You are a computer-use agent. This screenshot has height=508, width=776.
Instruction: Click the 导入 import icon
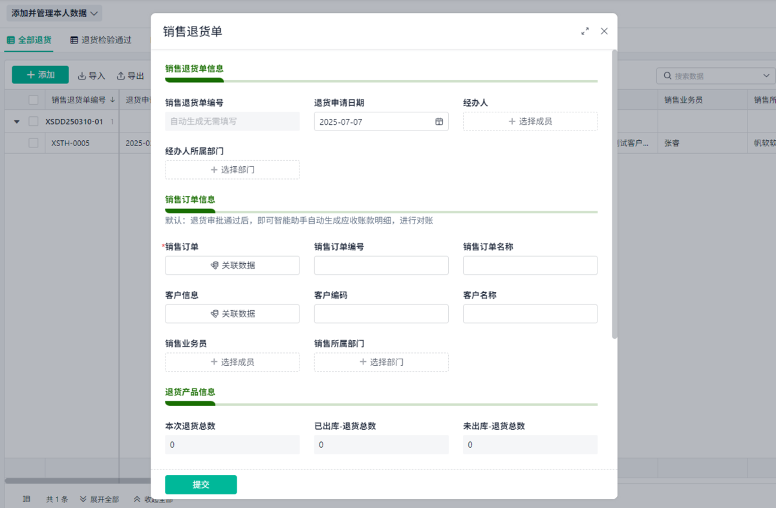pyautogui.click(x=82, y=76)
